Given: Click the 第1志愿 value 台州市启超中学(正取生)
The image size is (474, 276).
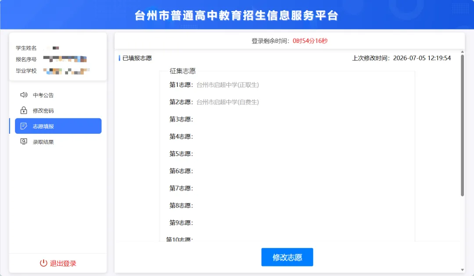Looking at the screenshot, I should coord(228,85).
